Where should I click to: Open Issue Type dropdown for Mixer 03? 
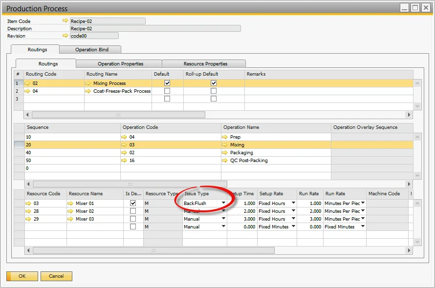pyautogui.click(x=223, y=218)
